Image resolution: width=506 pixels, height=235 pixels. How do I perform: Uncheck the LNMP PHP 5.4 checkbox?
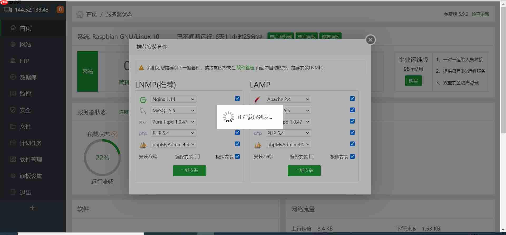pyautogui.click(x=237, y=133)
